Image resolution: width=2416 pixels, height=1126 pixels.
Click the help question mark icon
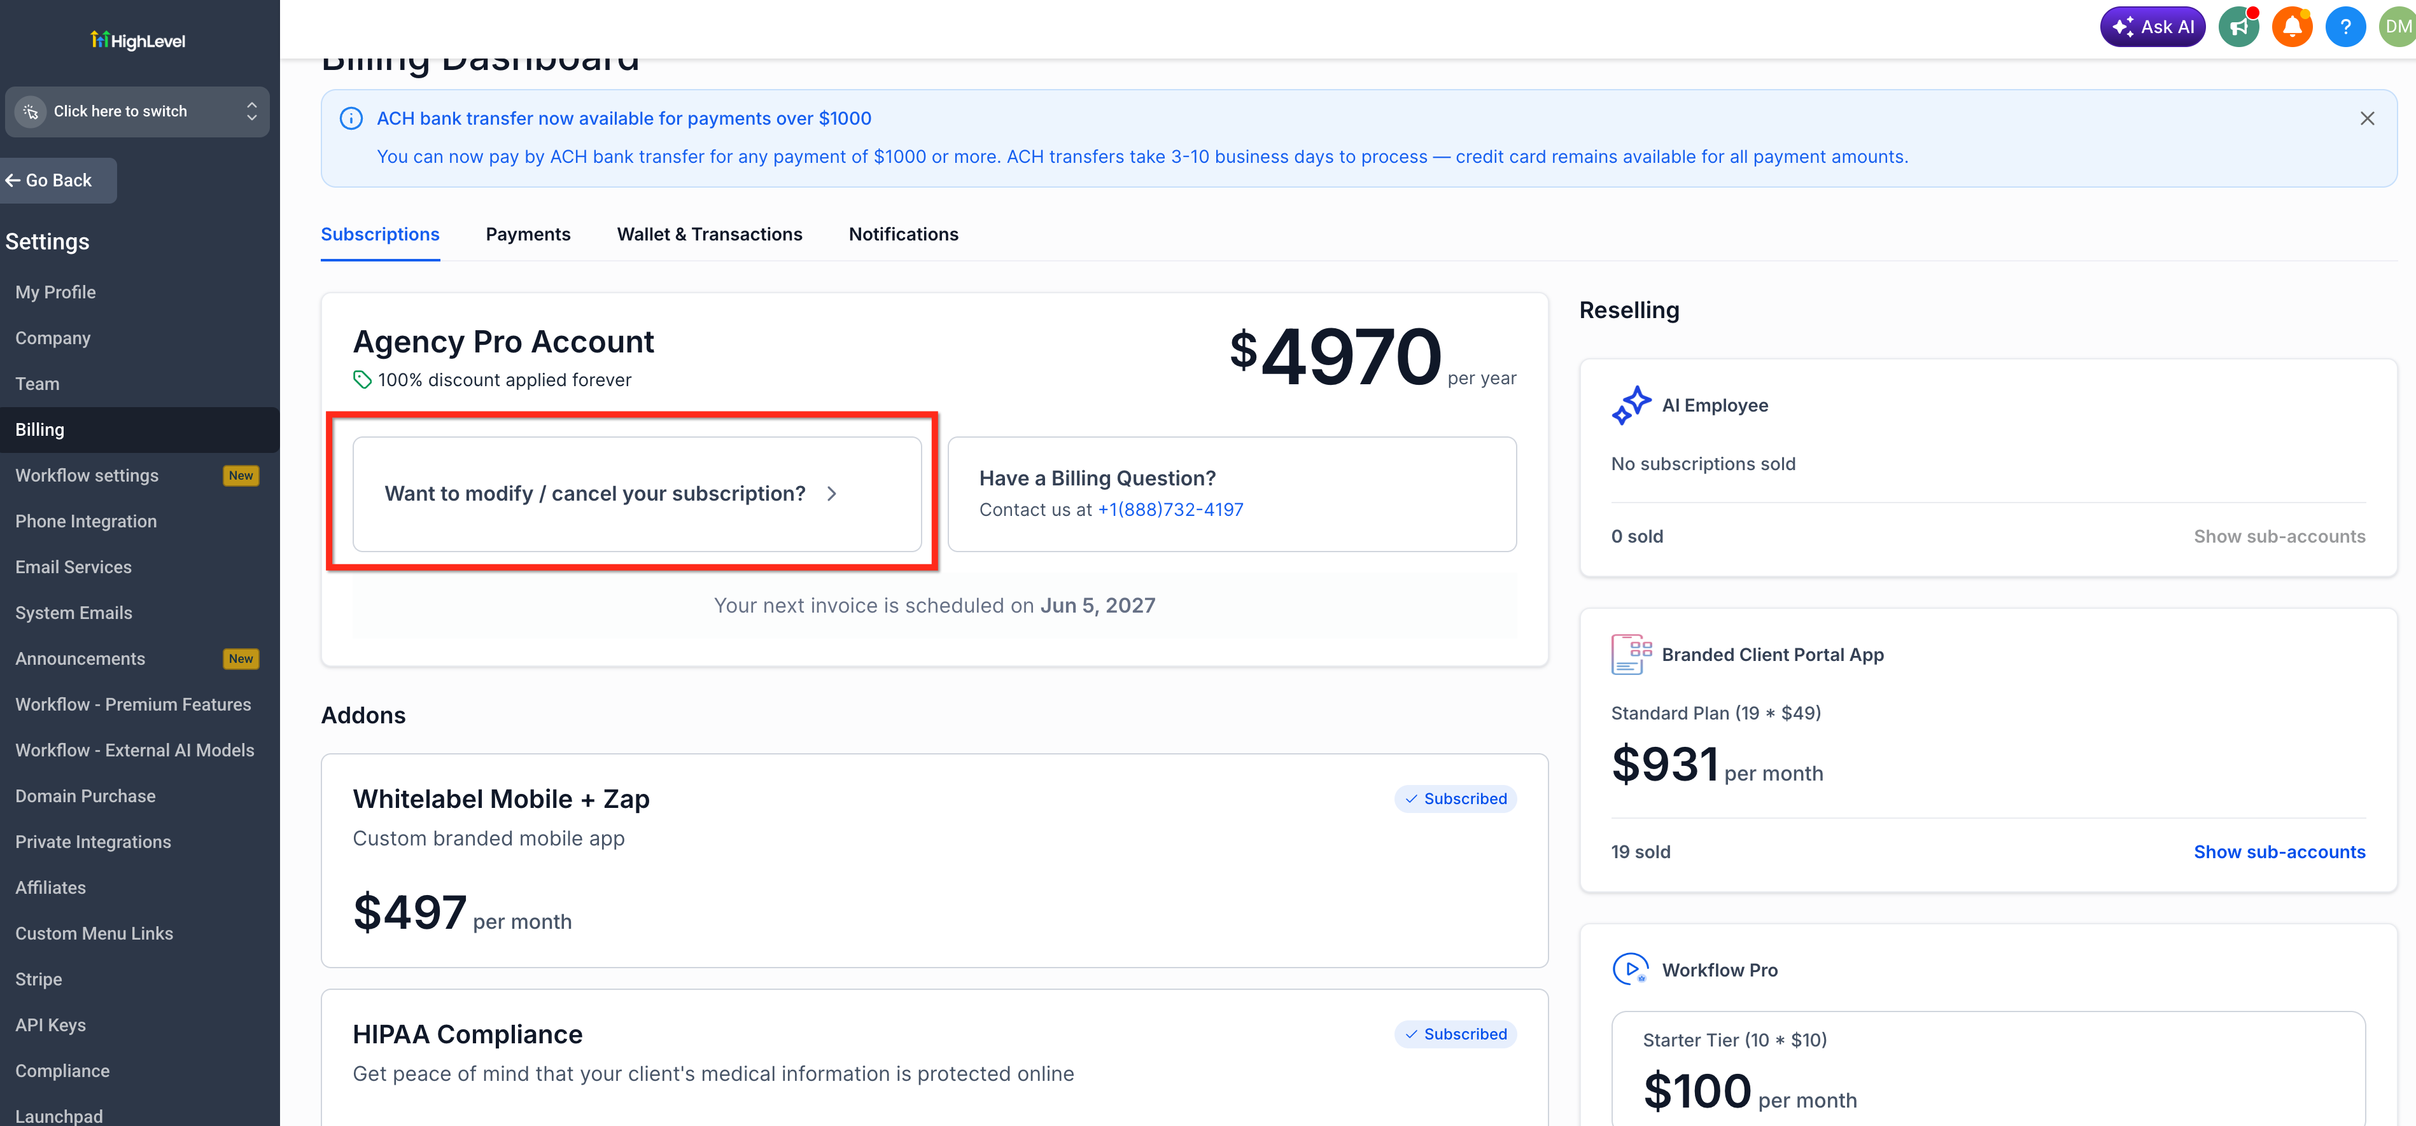tap(2345, 26)
